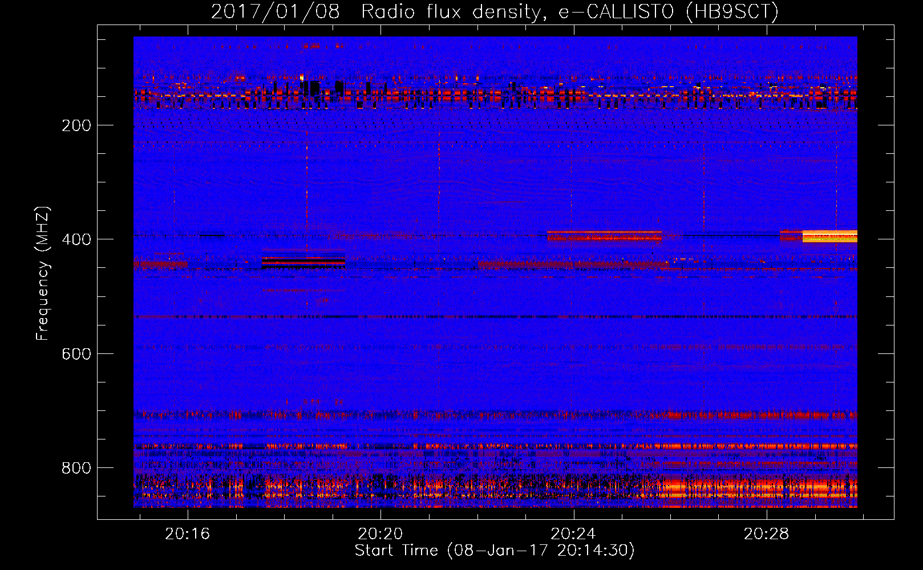Click the red emission band near 400 MHz around 20:24
Screen dimensions: 923x570
tap(604, 236)
